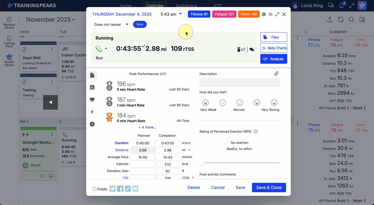
Task: Open workout settings gear icon
Action: point(263,14)
